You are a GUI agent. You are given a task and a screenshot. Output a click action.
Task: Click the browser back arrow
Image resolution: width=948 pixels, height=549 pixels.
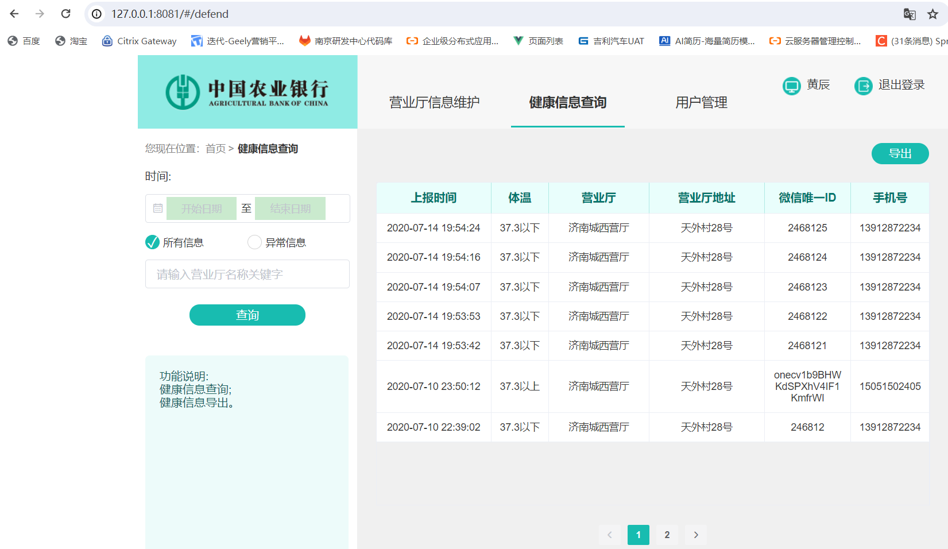14,14
